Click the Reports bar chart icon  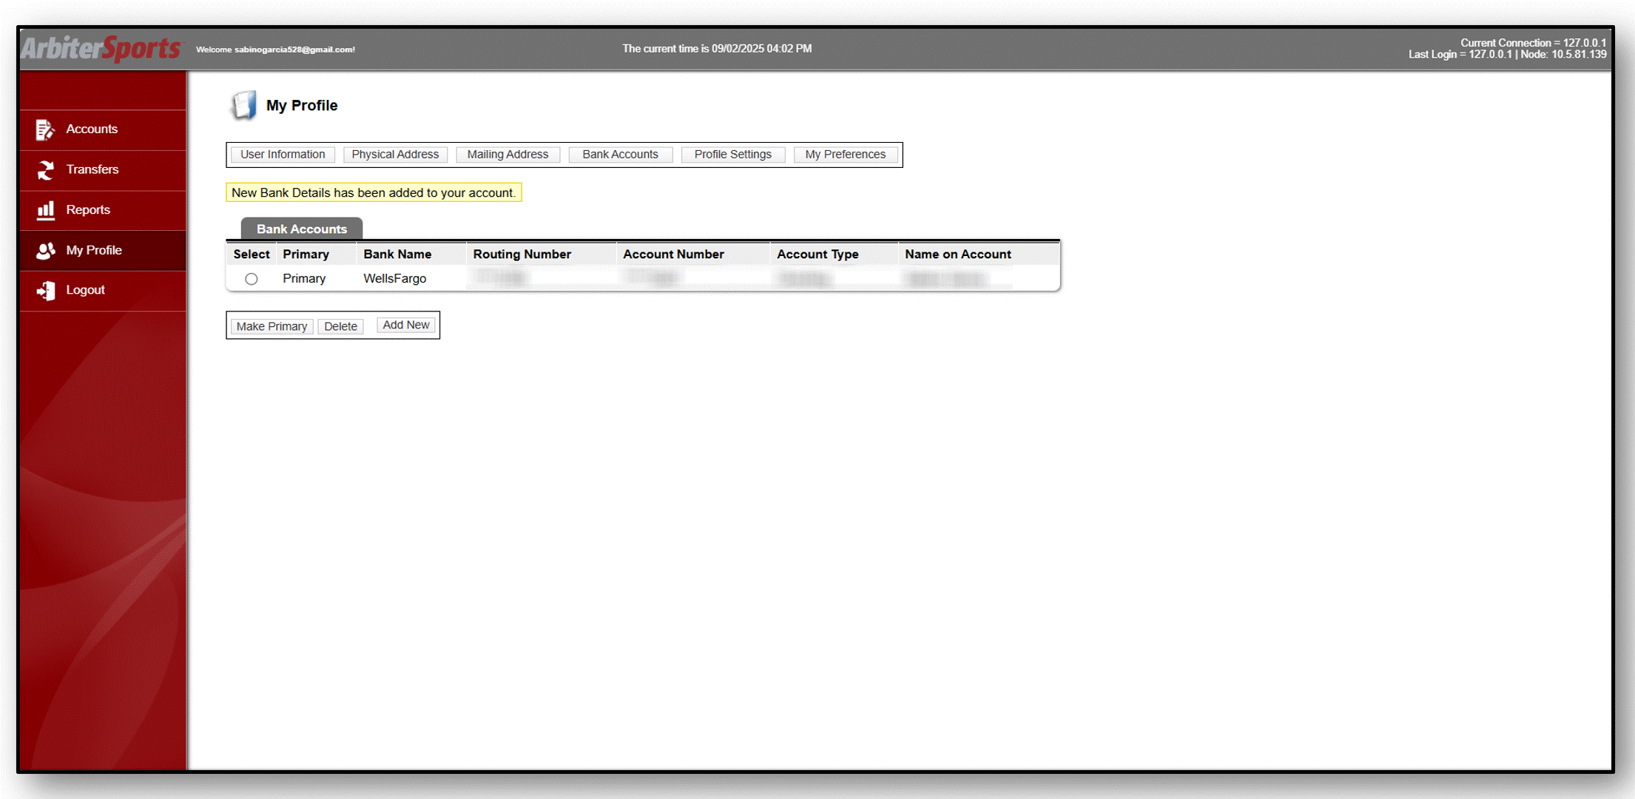[x=45, y=210]
